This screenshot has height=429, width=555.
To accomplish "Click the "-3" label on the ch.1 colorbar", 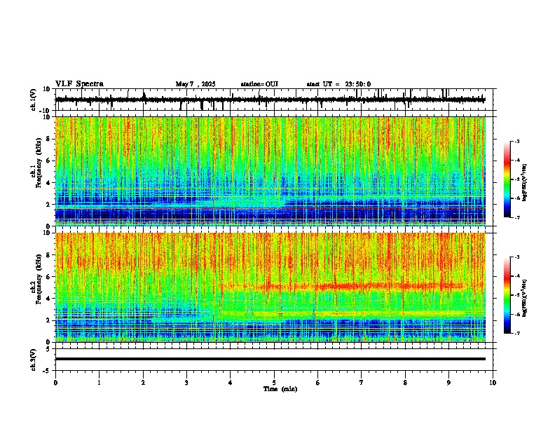I will pos(517,142).
